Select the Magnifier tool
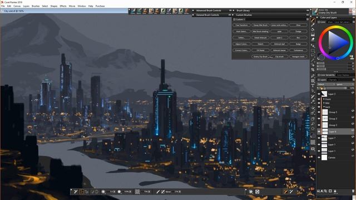Viewport: 356px width, 200px height. coord(313,124)
